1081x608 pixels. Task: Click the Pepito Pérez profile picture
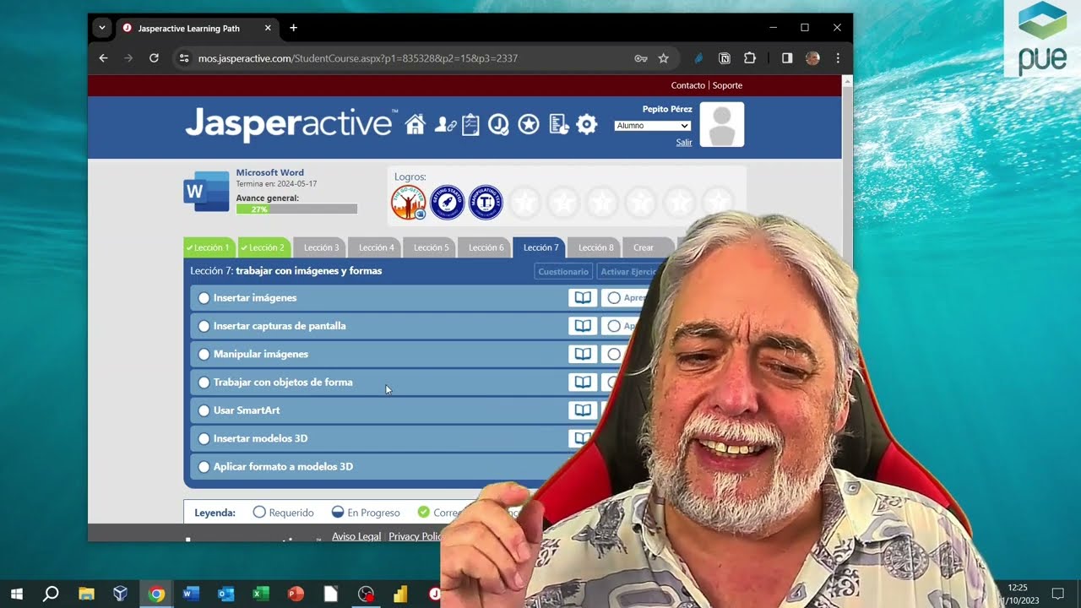pos(722,124)
